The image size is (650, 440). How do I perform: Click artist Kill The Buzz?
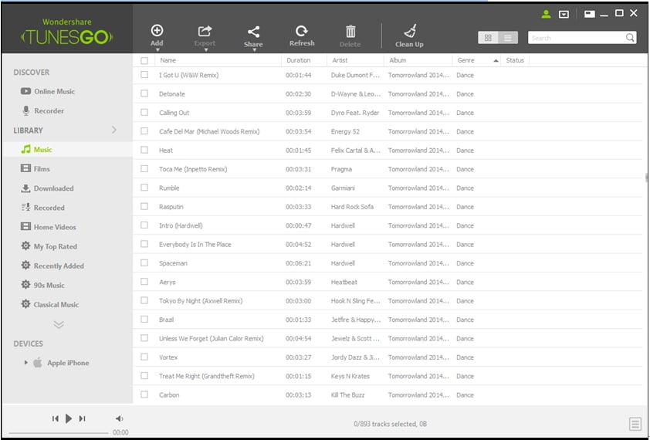[348, 394]
